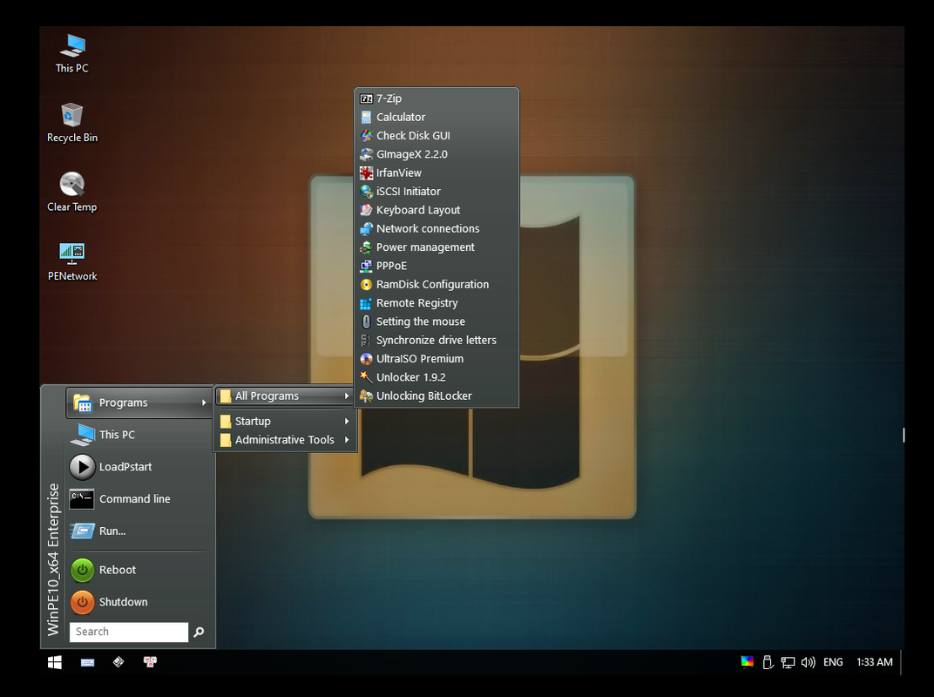Viewport: 934px width, 697px height.
Task: Open RamDisk Configuration
Action: pyautogui.click(x=436, y=284)
